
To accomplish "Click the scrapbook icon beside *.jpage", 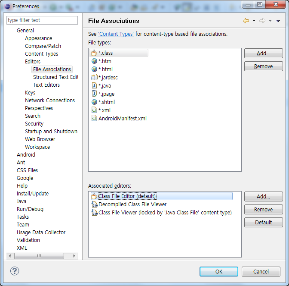I will [94, 94].
